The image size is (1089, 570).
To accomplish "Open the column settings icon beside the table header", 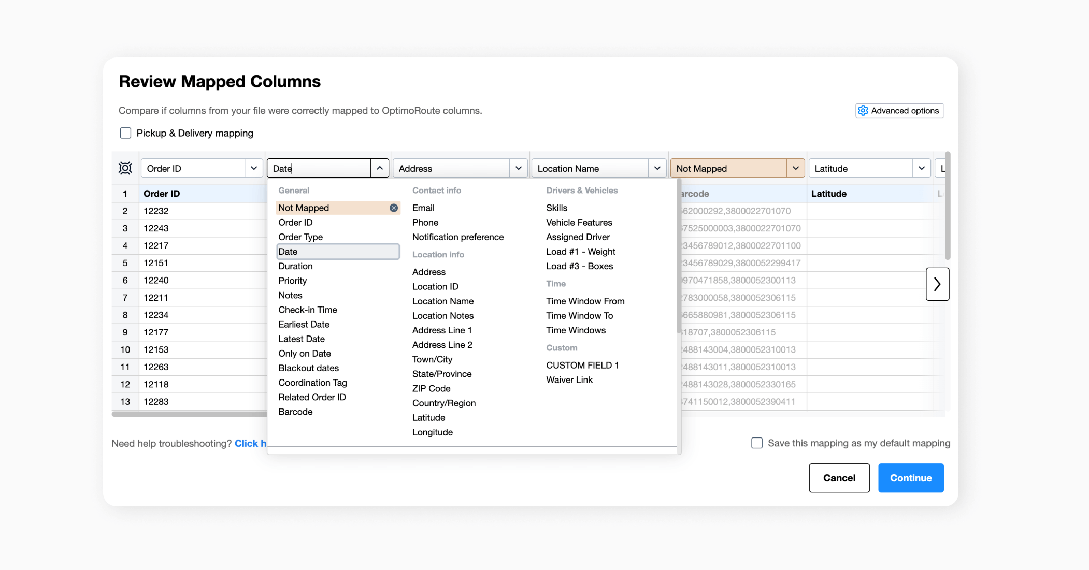I will coord(125,168).
